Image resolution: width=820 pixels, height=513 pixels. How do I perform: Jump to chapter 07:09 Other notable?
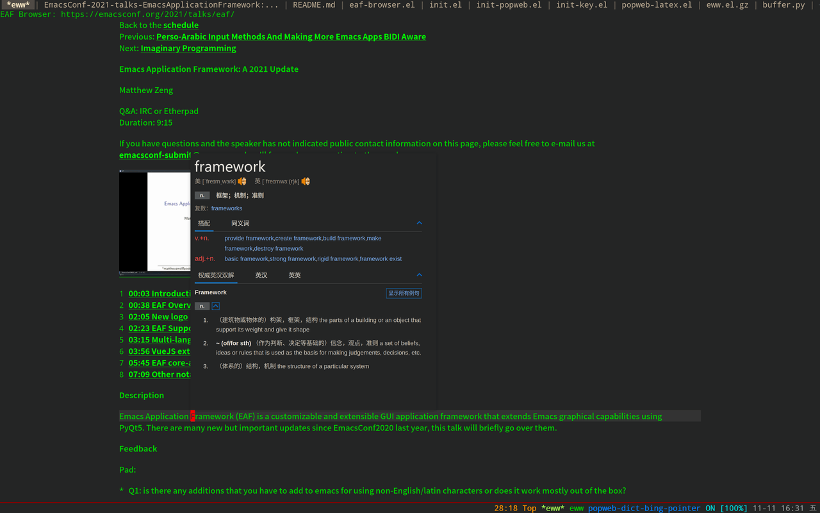[x=160, y=374]
